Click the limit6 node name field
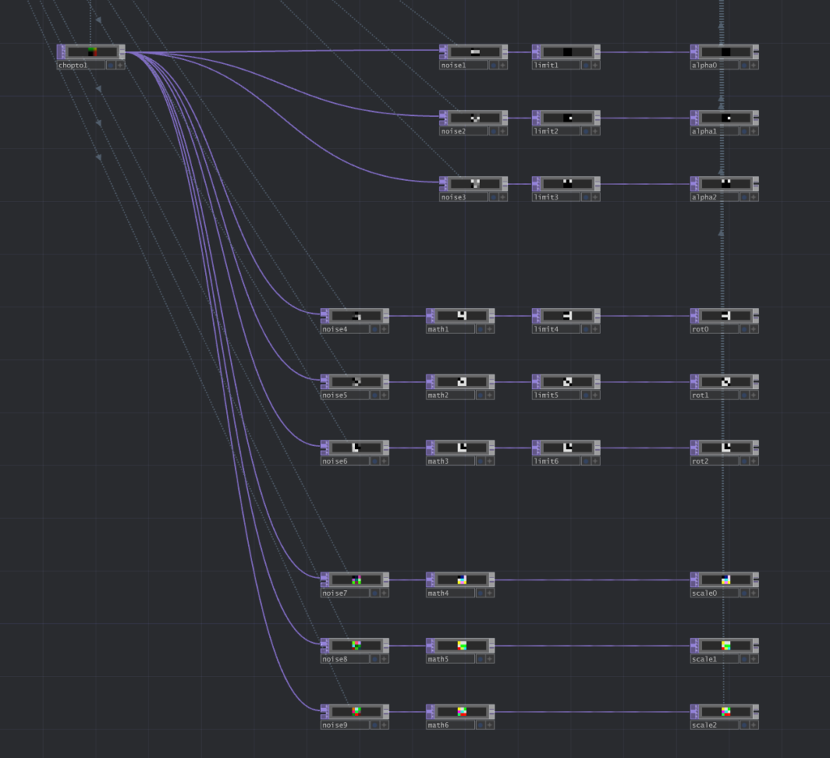830x758 pixels. tap(555, 461)
